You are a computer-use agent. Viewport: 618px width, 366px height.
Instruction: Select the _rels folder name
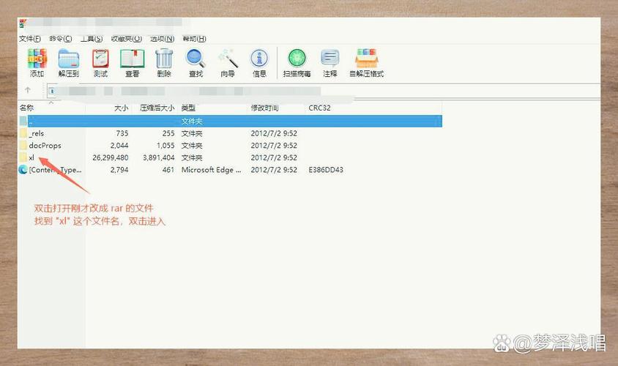click(37, 133)
